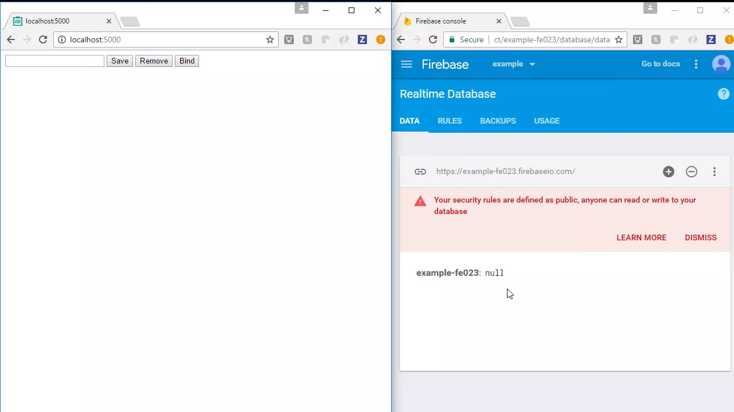Bookmark the Firebase console page
The width and height of the screenshot is (734, 412).
(619, 39)
